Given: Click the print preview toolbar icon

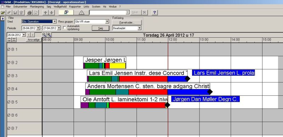Looking at the screenshot, I should (36, 12).
